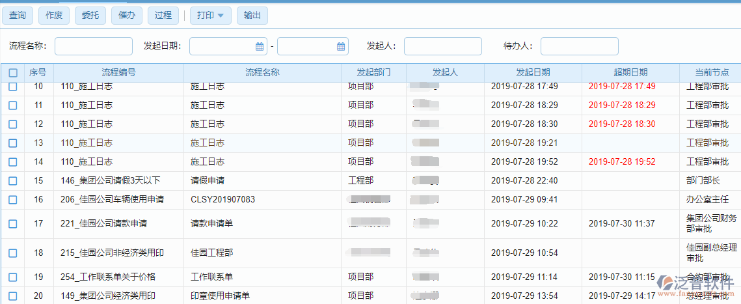Focus the 流程名称 search input
The height and width of the screenshot is (304, 741).
[94, 46]
